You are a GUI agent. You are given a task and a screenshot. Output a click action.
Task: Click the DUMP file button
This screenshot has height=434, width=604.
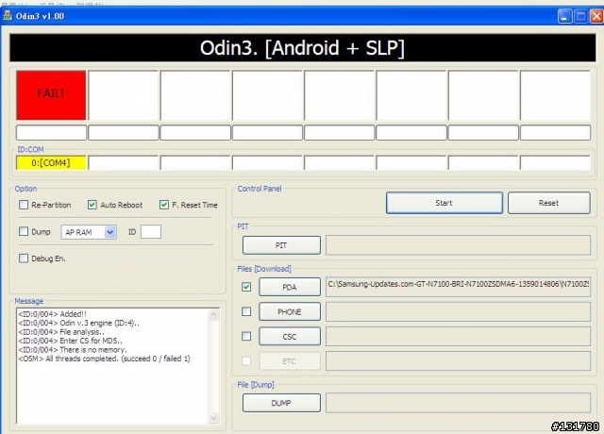coord(281,403)
